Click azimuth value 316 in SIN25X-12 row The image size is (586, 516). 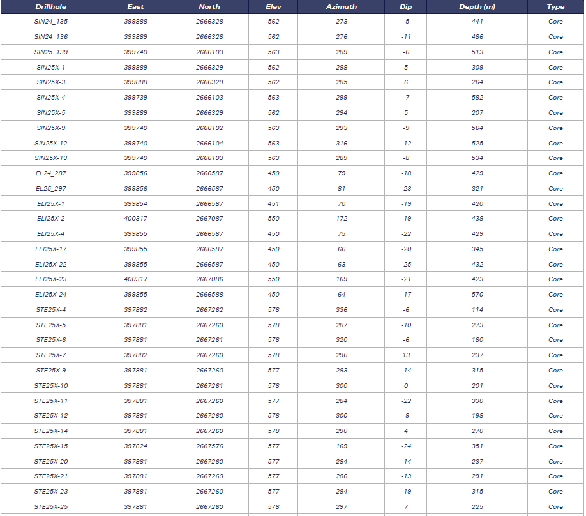pyautogui.click(x=342, y=144)
